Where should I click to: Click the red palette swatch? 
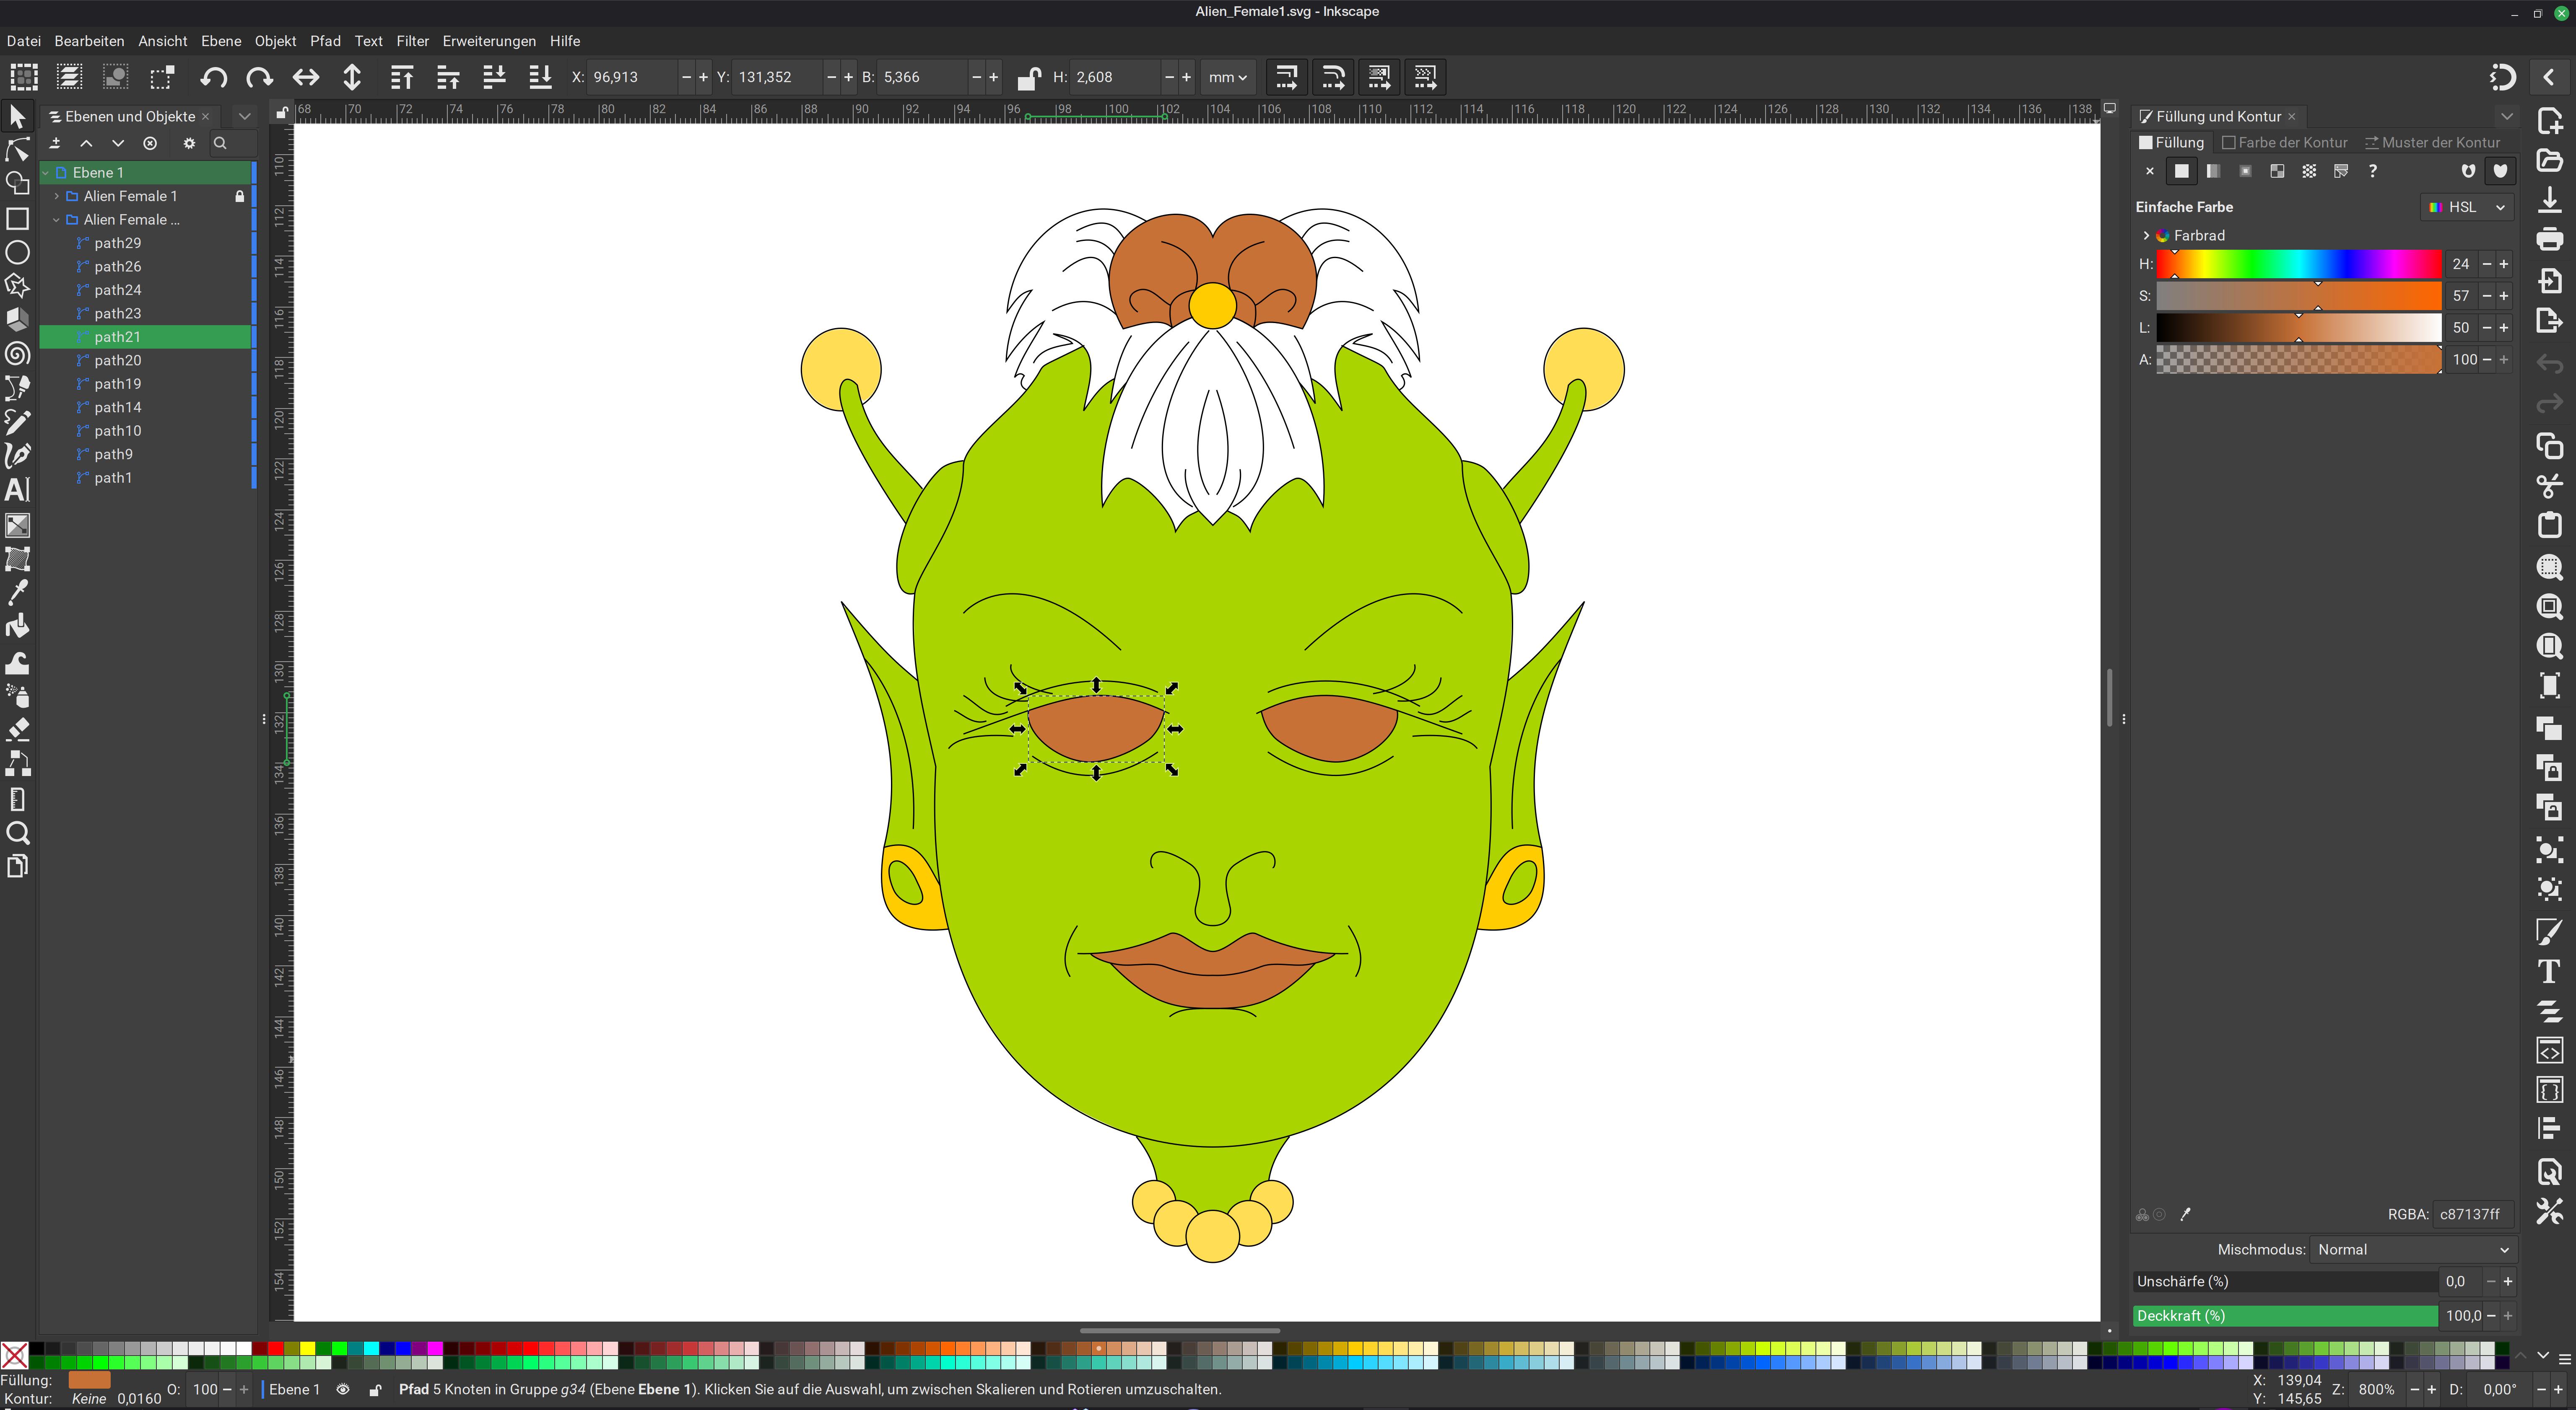(276, 1349)
